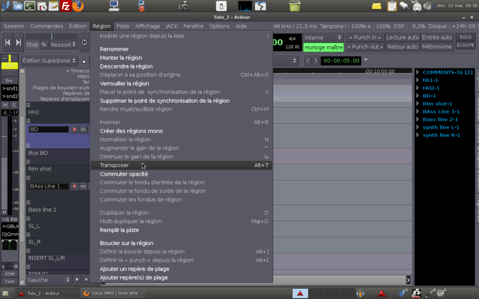Open the terminal launcher icon
The width and height of the screenshot is (479, 299).
click(x=29, y=6)
